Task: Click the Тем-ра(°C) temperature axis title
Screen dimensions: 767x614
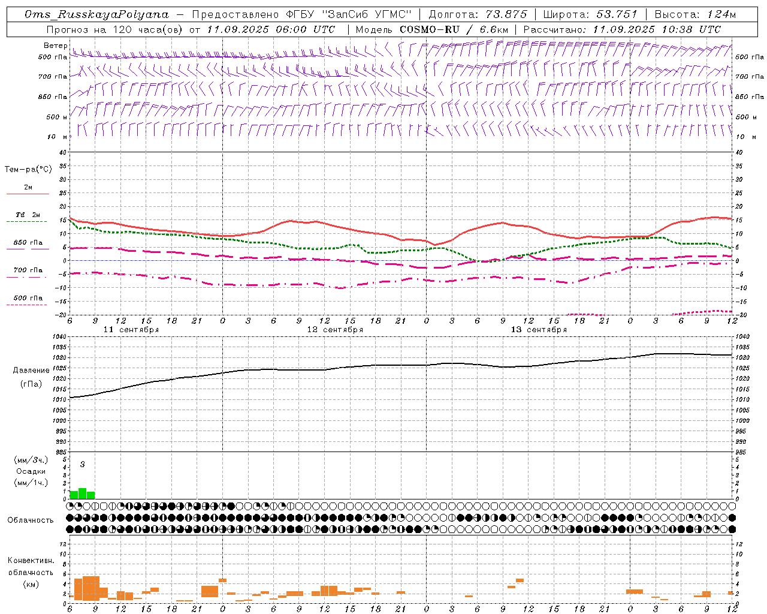Action: pyautogui.click(x=28, y=170)
